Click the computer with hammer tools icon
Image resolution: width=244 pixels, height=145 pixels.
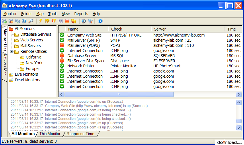pos(90,21)
